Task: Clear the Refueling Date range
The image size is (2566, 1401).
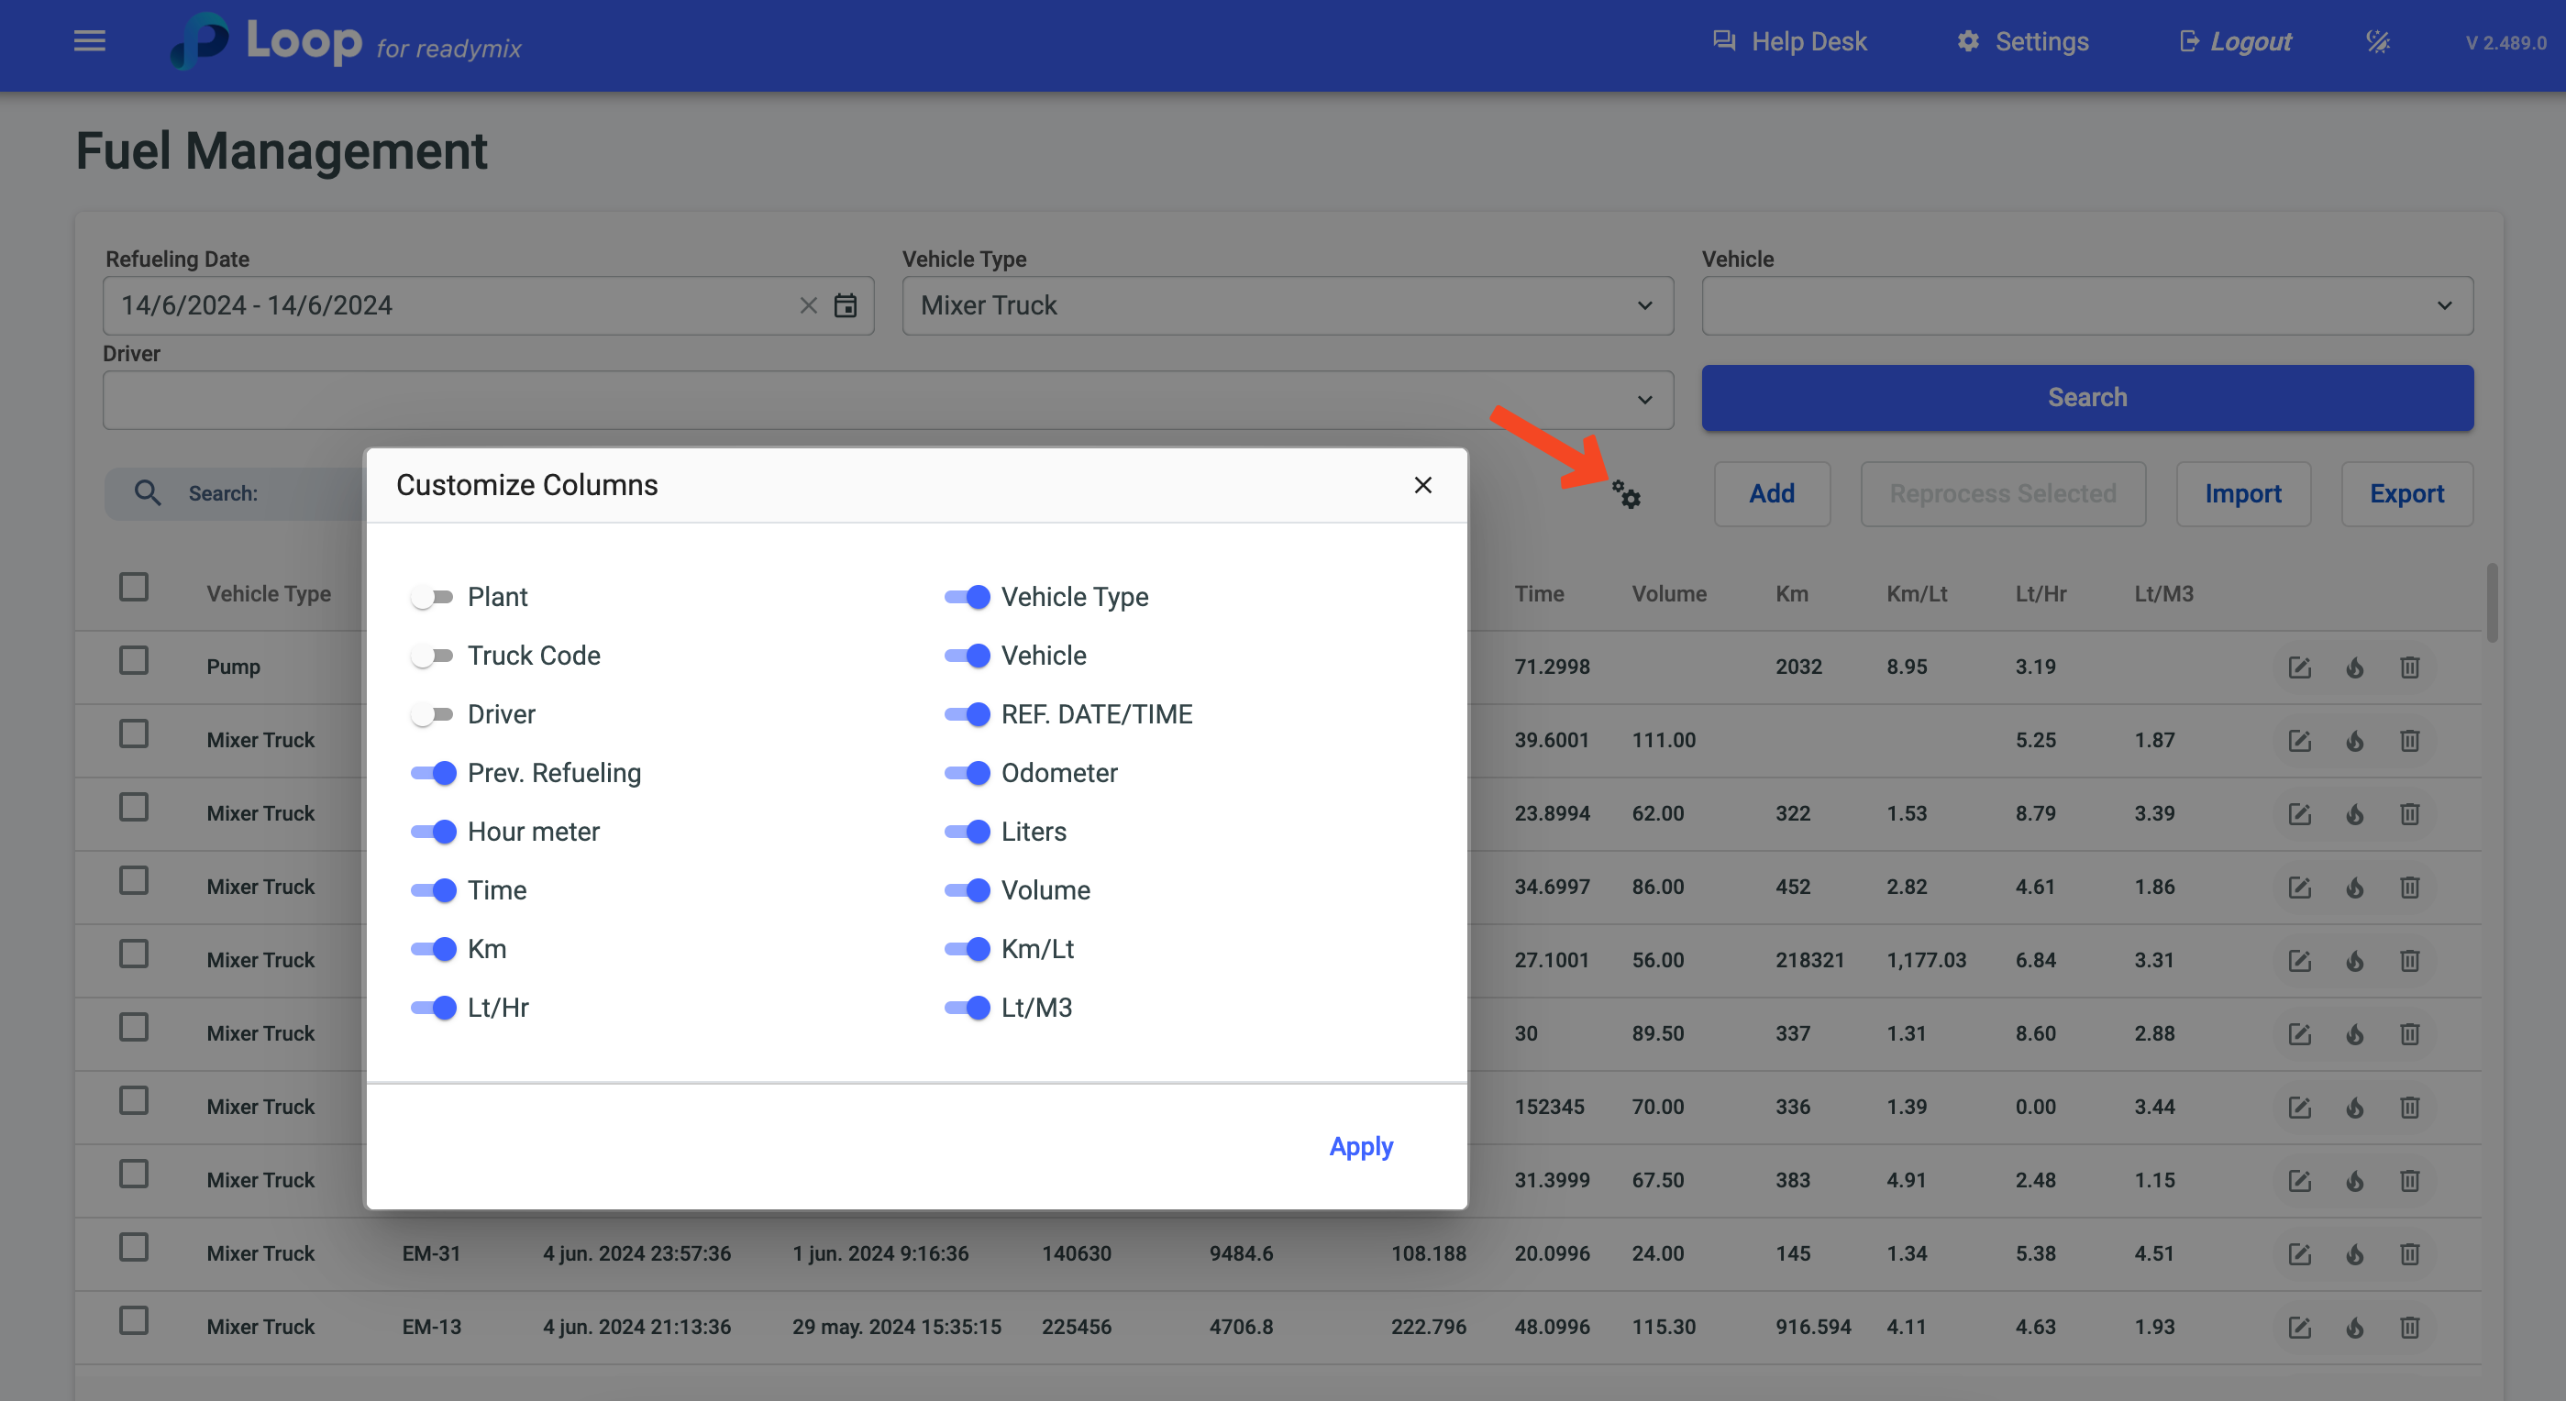Action: pyautogui.click(x=808, y=305)
